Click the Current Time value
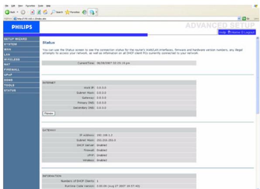Viewport: 260px width, 189px height. click(113, 63)
